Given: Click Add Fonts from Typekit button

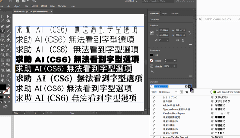Looking at the screenshot, I should click(x=227, y=92).
